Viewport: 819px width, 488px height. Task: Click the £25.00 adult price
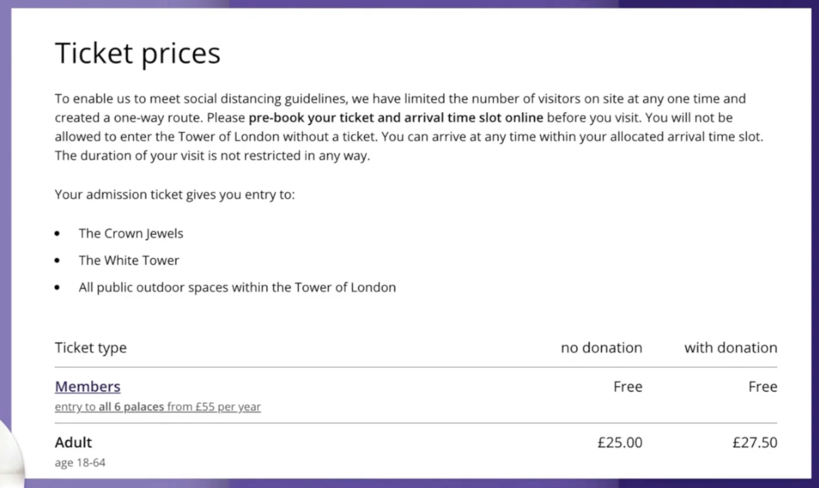click(x=620, y=442)
